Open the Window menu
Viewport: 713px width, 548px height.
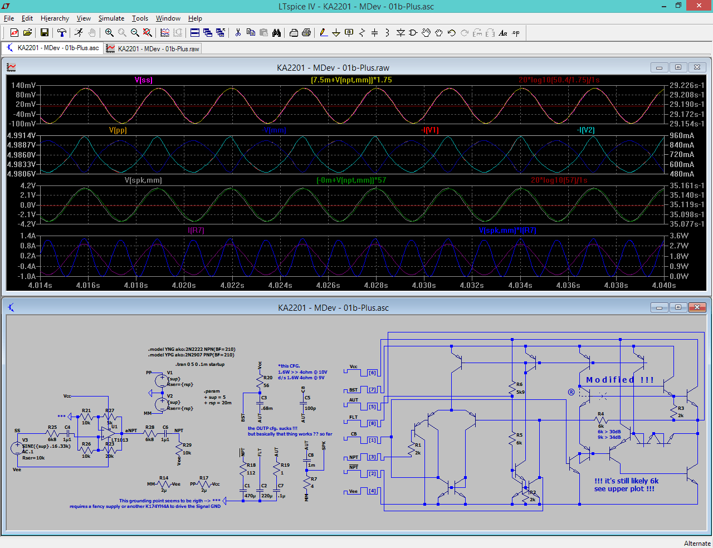(168, 18)
